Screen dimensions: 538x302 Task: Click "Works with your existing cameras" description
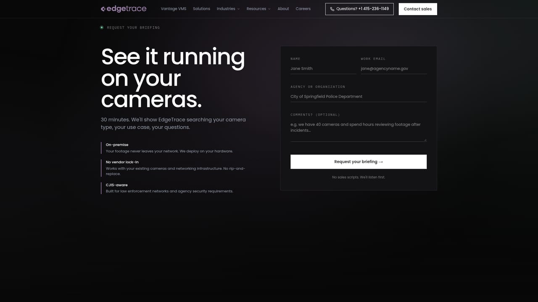point(175,171)
